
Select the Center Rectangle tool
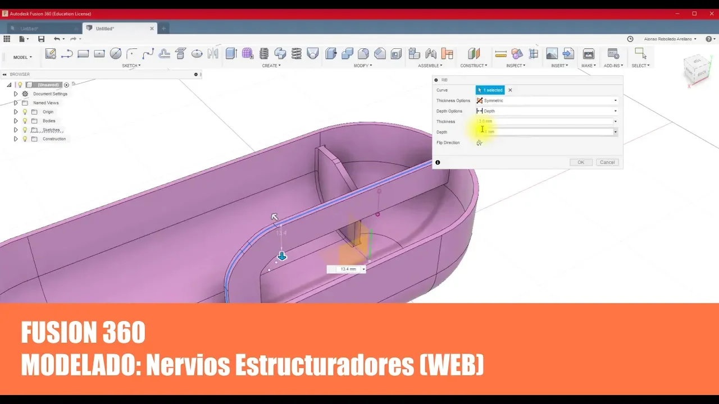pyautogui.click(x=99, y=54)
